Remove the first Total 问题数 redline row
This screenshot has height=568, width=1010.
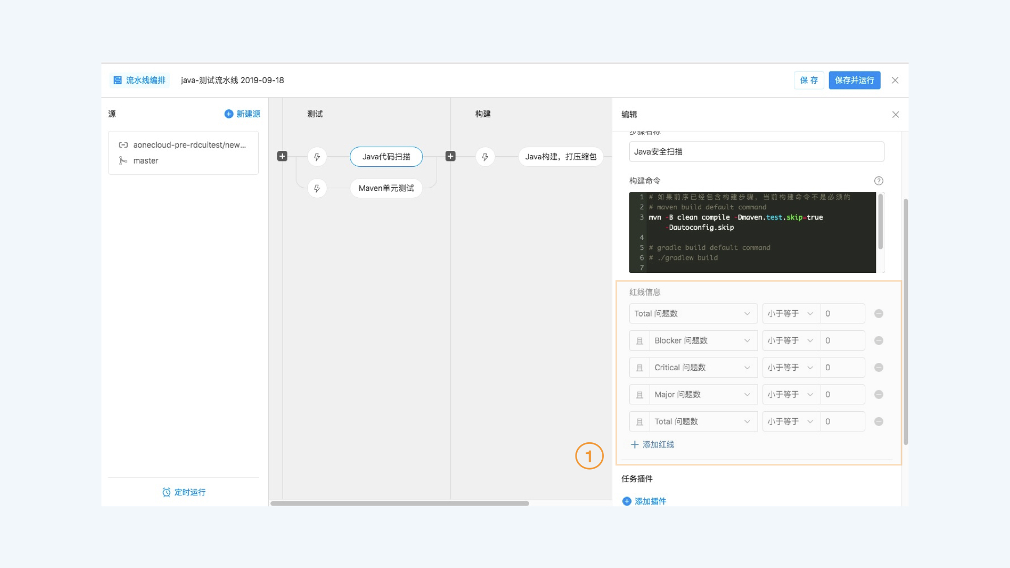(878, 313)
